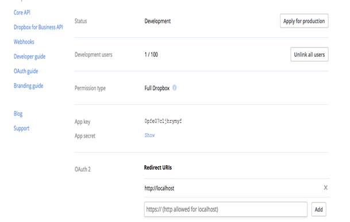The height and width of the screenshot is (222, 350).
Task: Click the development users count
Action: (151, 54)
